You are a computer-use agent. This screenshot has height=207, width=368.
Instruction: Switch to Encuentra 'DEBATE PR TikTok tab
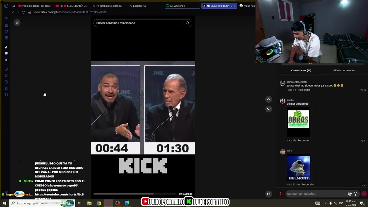(219, 6)
